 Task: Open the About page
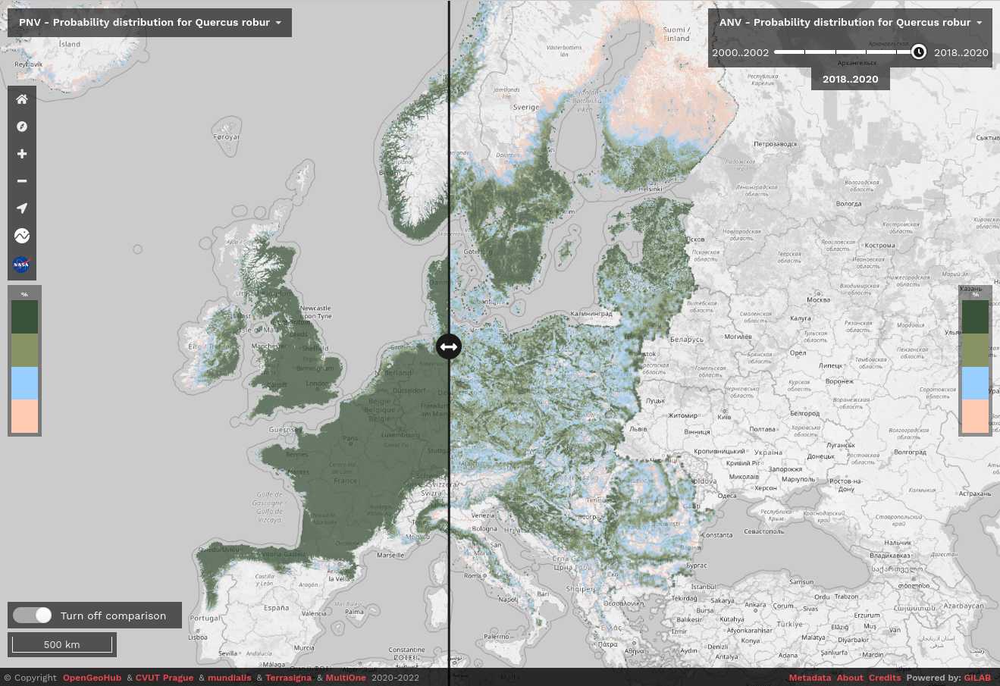(850, 678)
